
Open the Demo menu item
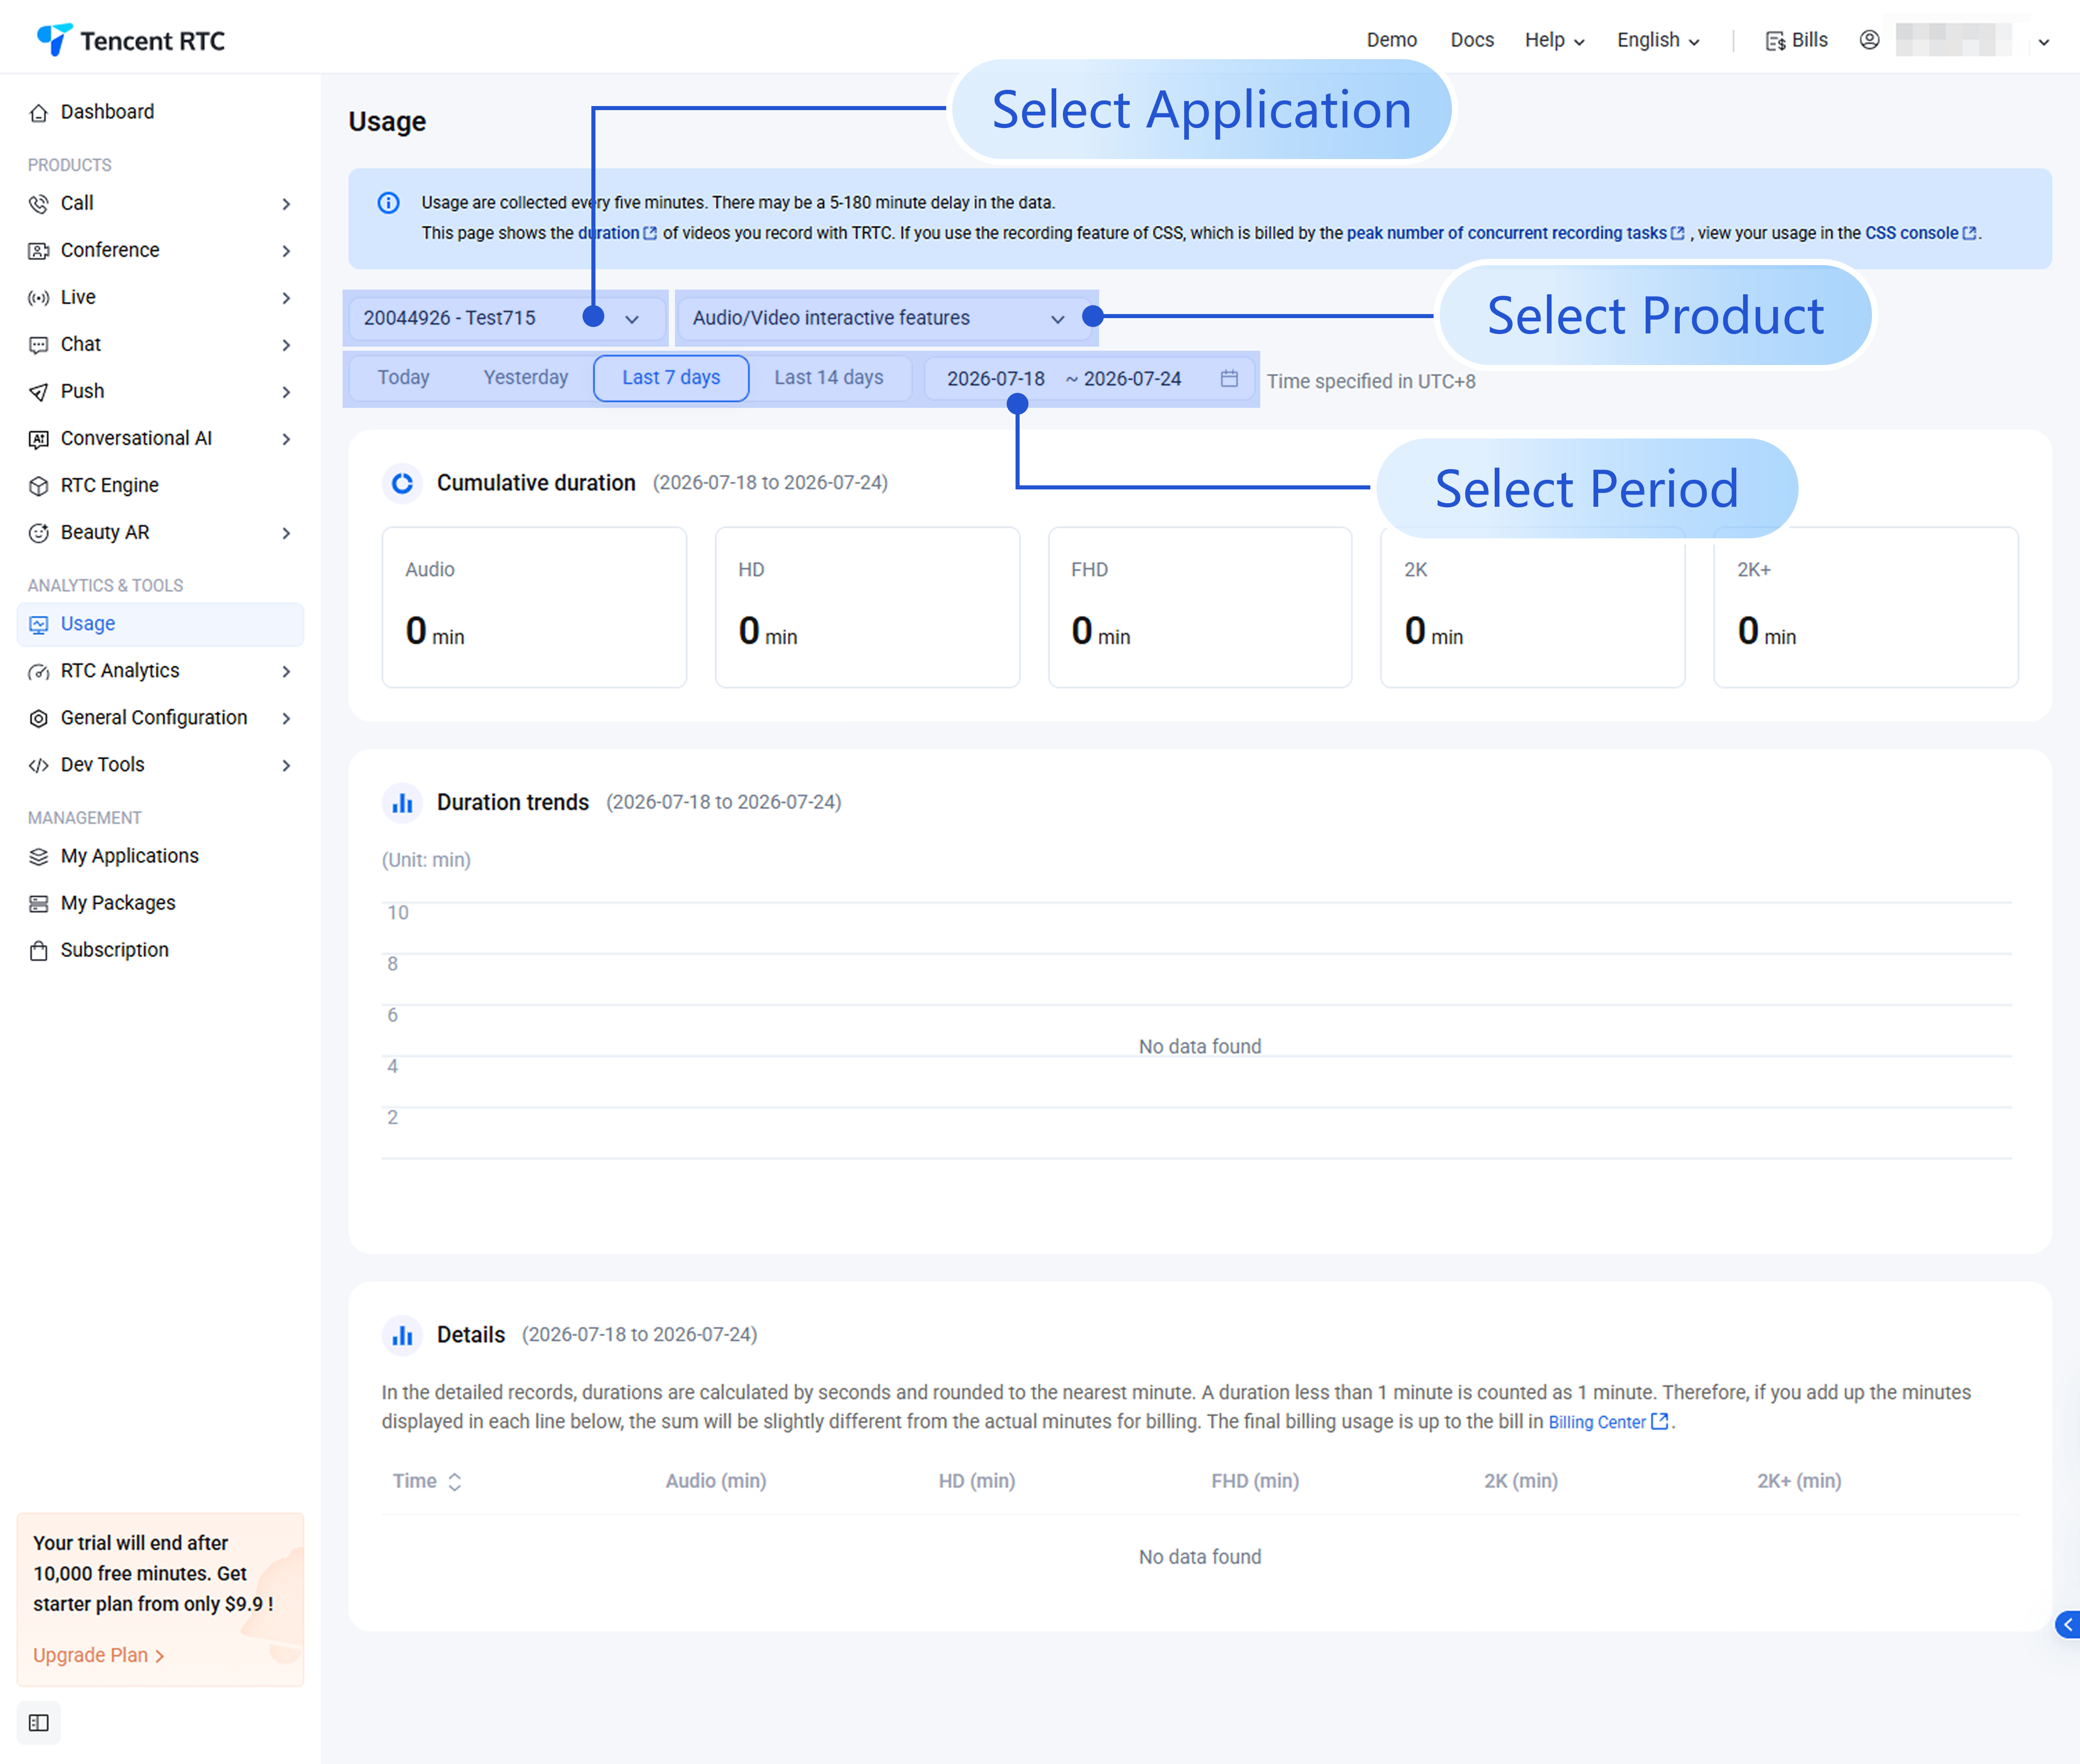tap(1391, 40)
